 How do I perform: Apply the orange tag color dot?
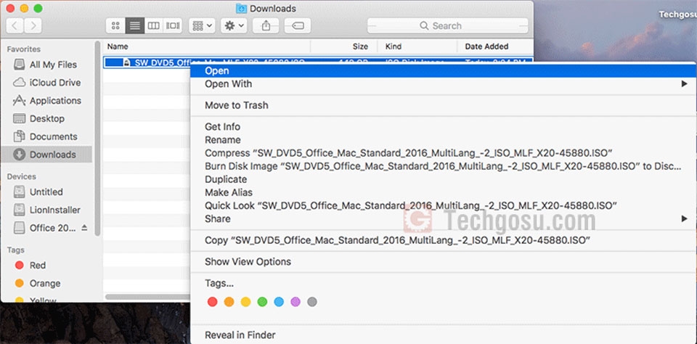229,302
